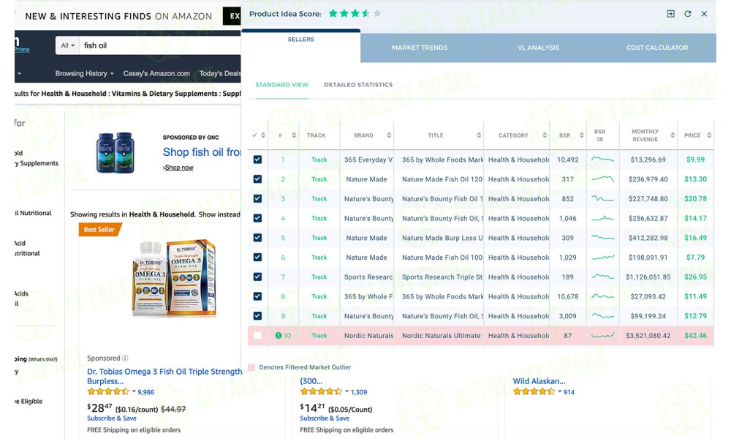Click the 914 reviews count link
This screenshot has height=439, width=731.
569,392
